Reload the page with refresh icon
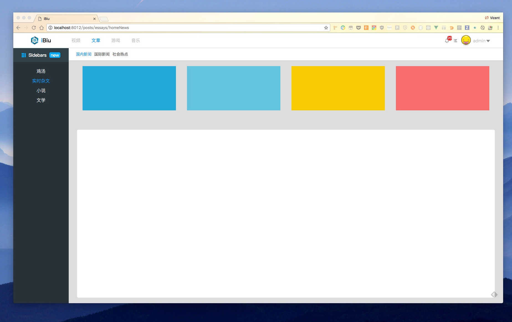512x322 pixels. (x=34, y=28)
